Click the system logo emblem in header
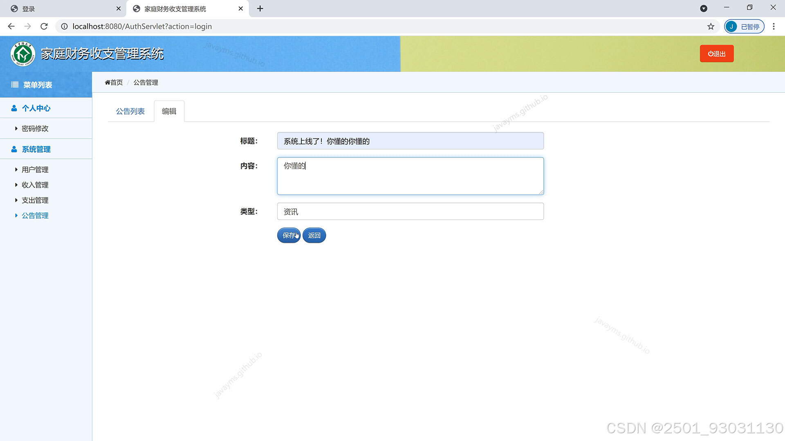The image size is (785, 441). tap(23, 54)
